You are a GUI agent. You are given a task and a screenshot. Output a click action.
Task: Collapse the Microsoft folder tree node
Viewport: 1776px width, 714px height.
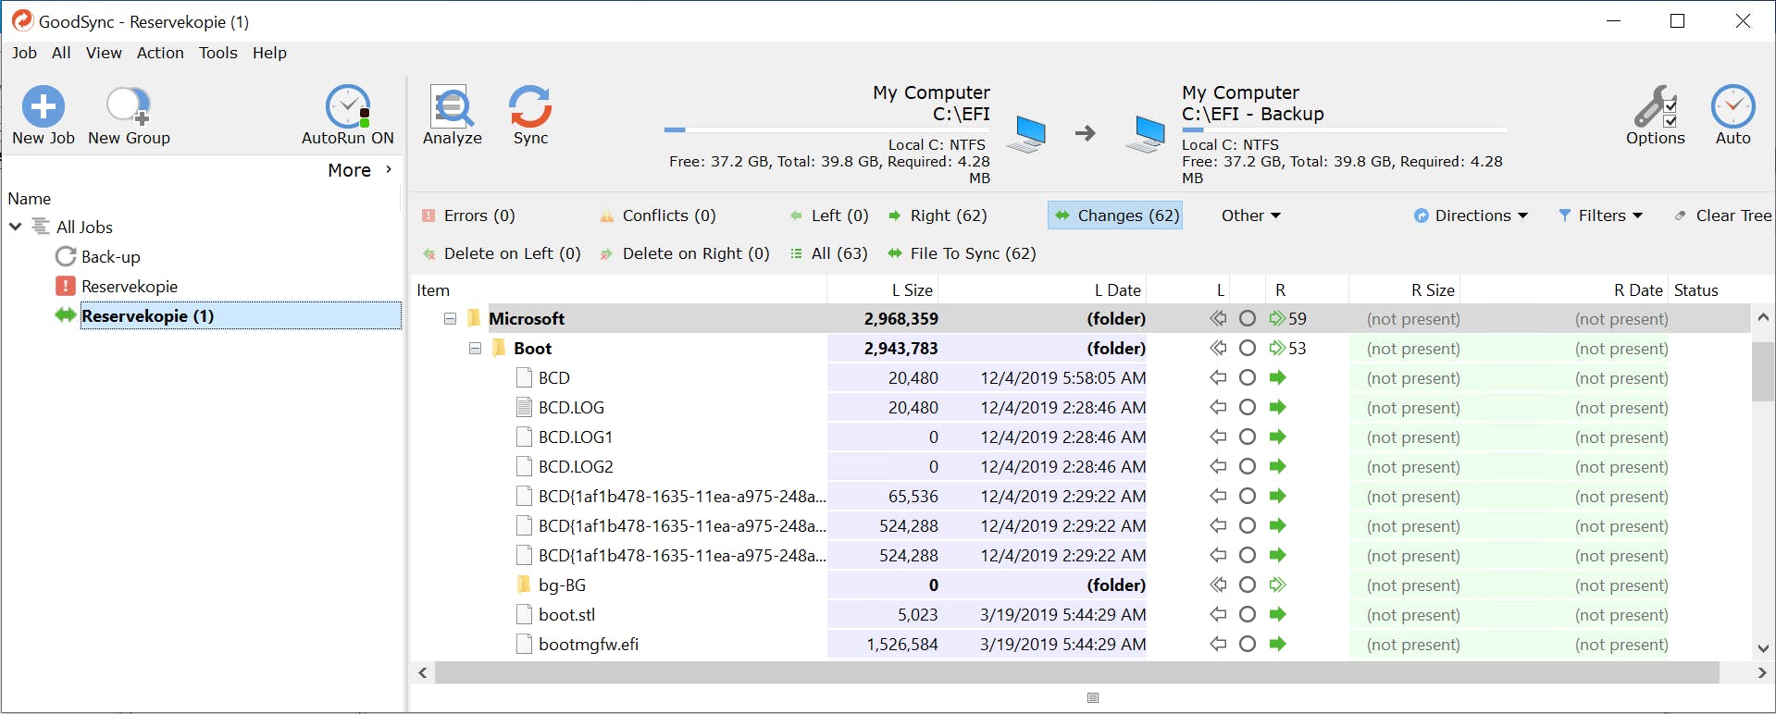(450, 319)
